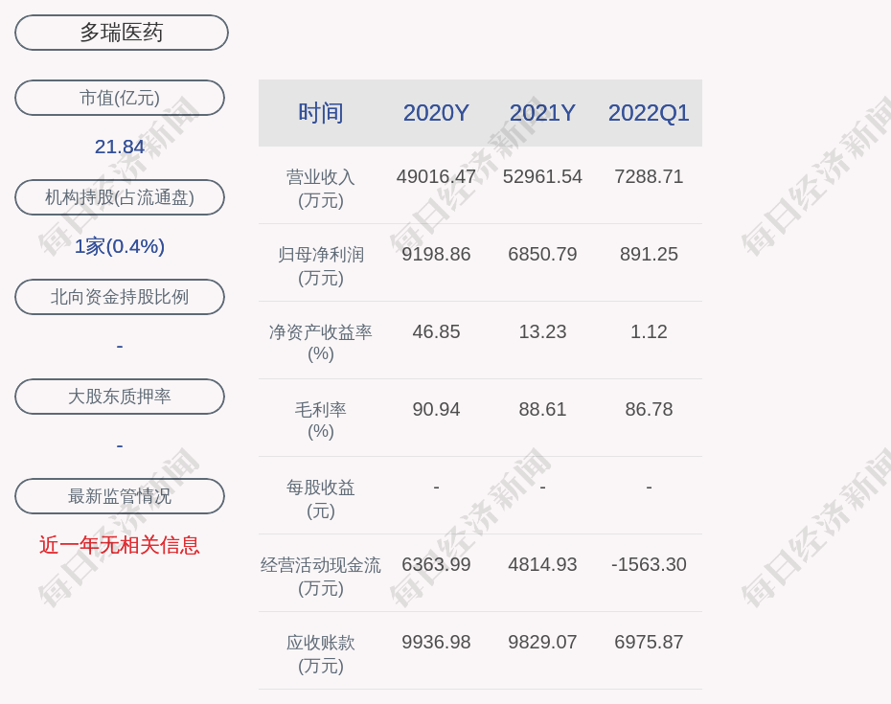The width and height of the screenshot is (891, 704).
Task: Click revenue value 7288.71
Action: [x=649, y=176]
